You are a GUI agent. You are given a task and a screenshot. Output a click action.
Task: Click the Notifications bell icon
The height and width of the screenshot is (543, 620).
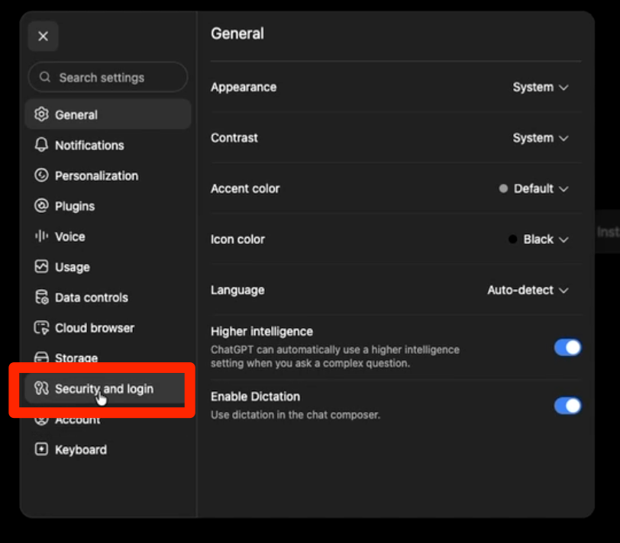pyautogui.click(x=41, y=145)
